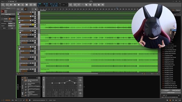
Task: Click Band HP Active parameter row
Action: pos(32,84)
